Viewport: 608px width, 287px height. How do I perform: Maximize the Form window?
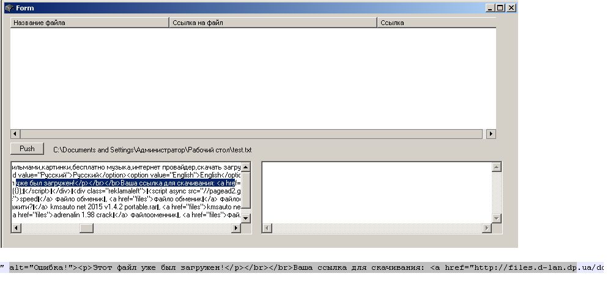pyautogui.click(x=500, y=8)
